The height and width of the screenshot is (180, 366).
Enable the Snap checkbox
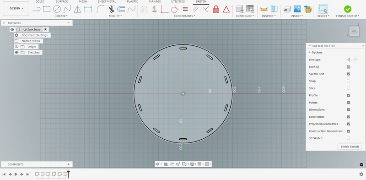point(349,81)
